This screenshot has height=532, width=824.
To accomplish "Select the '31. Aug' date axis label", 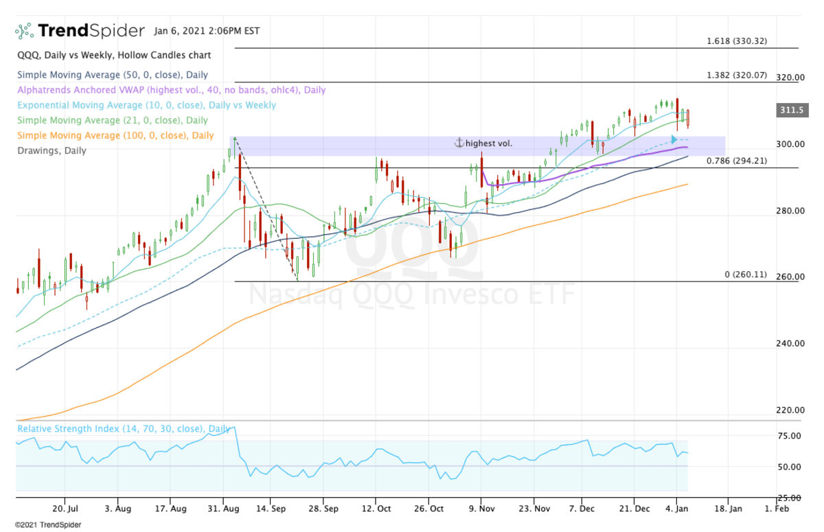I will 223,509.
